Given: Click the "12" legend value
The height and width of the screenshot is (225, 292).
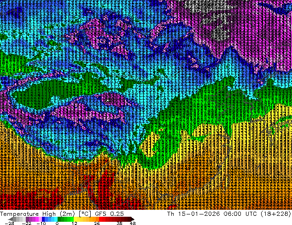Looking at the screenshot, I should coord(75,223).
